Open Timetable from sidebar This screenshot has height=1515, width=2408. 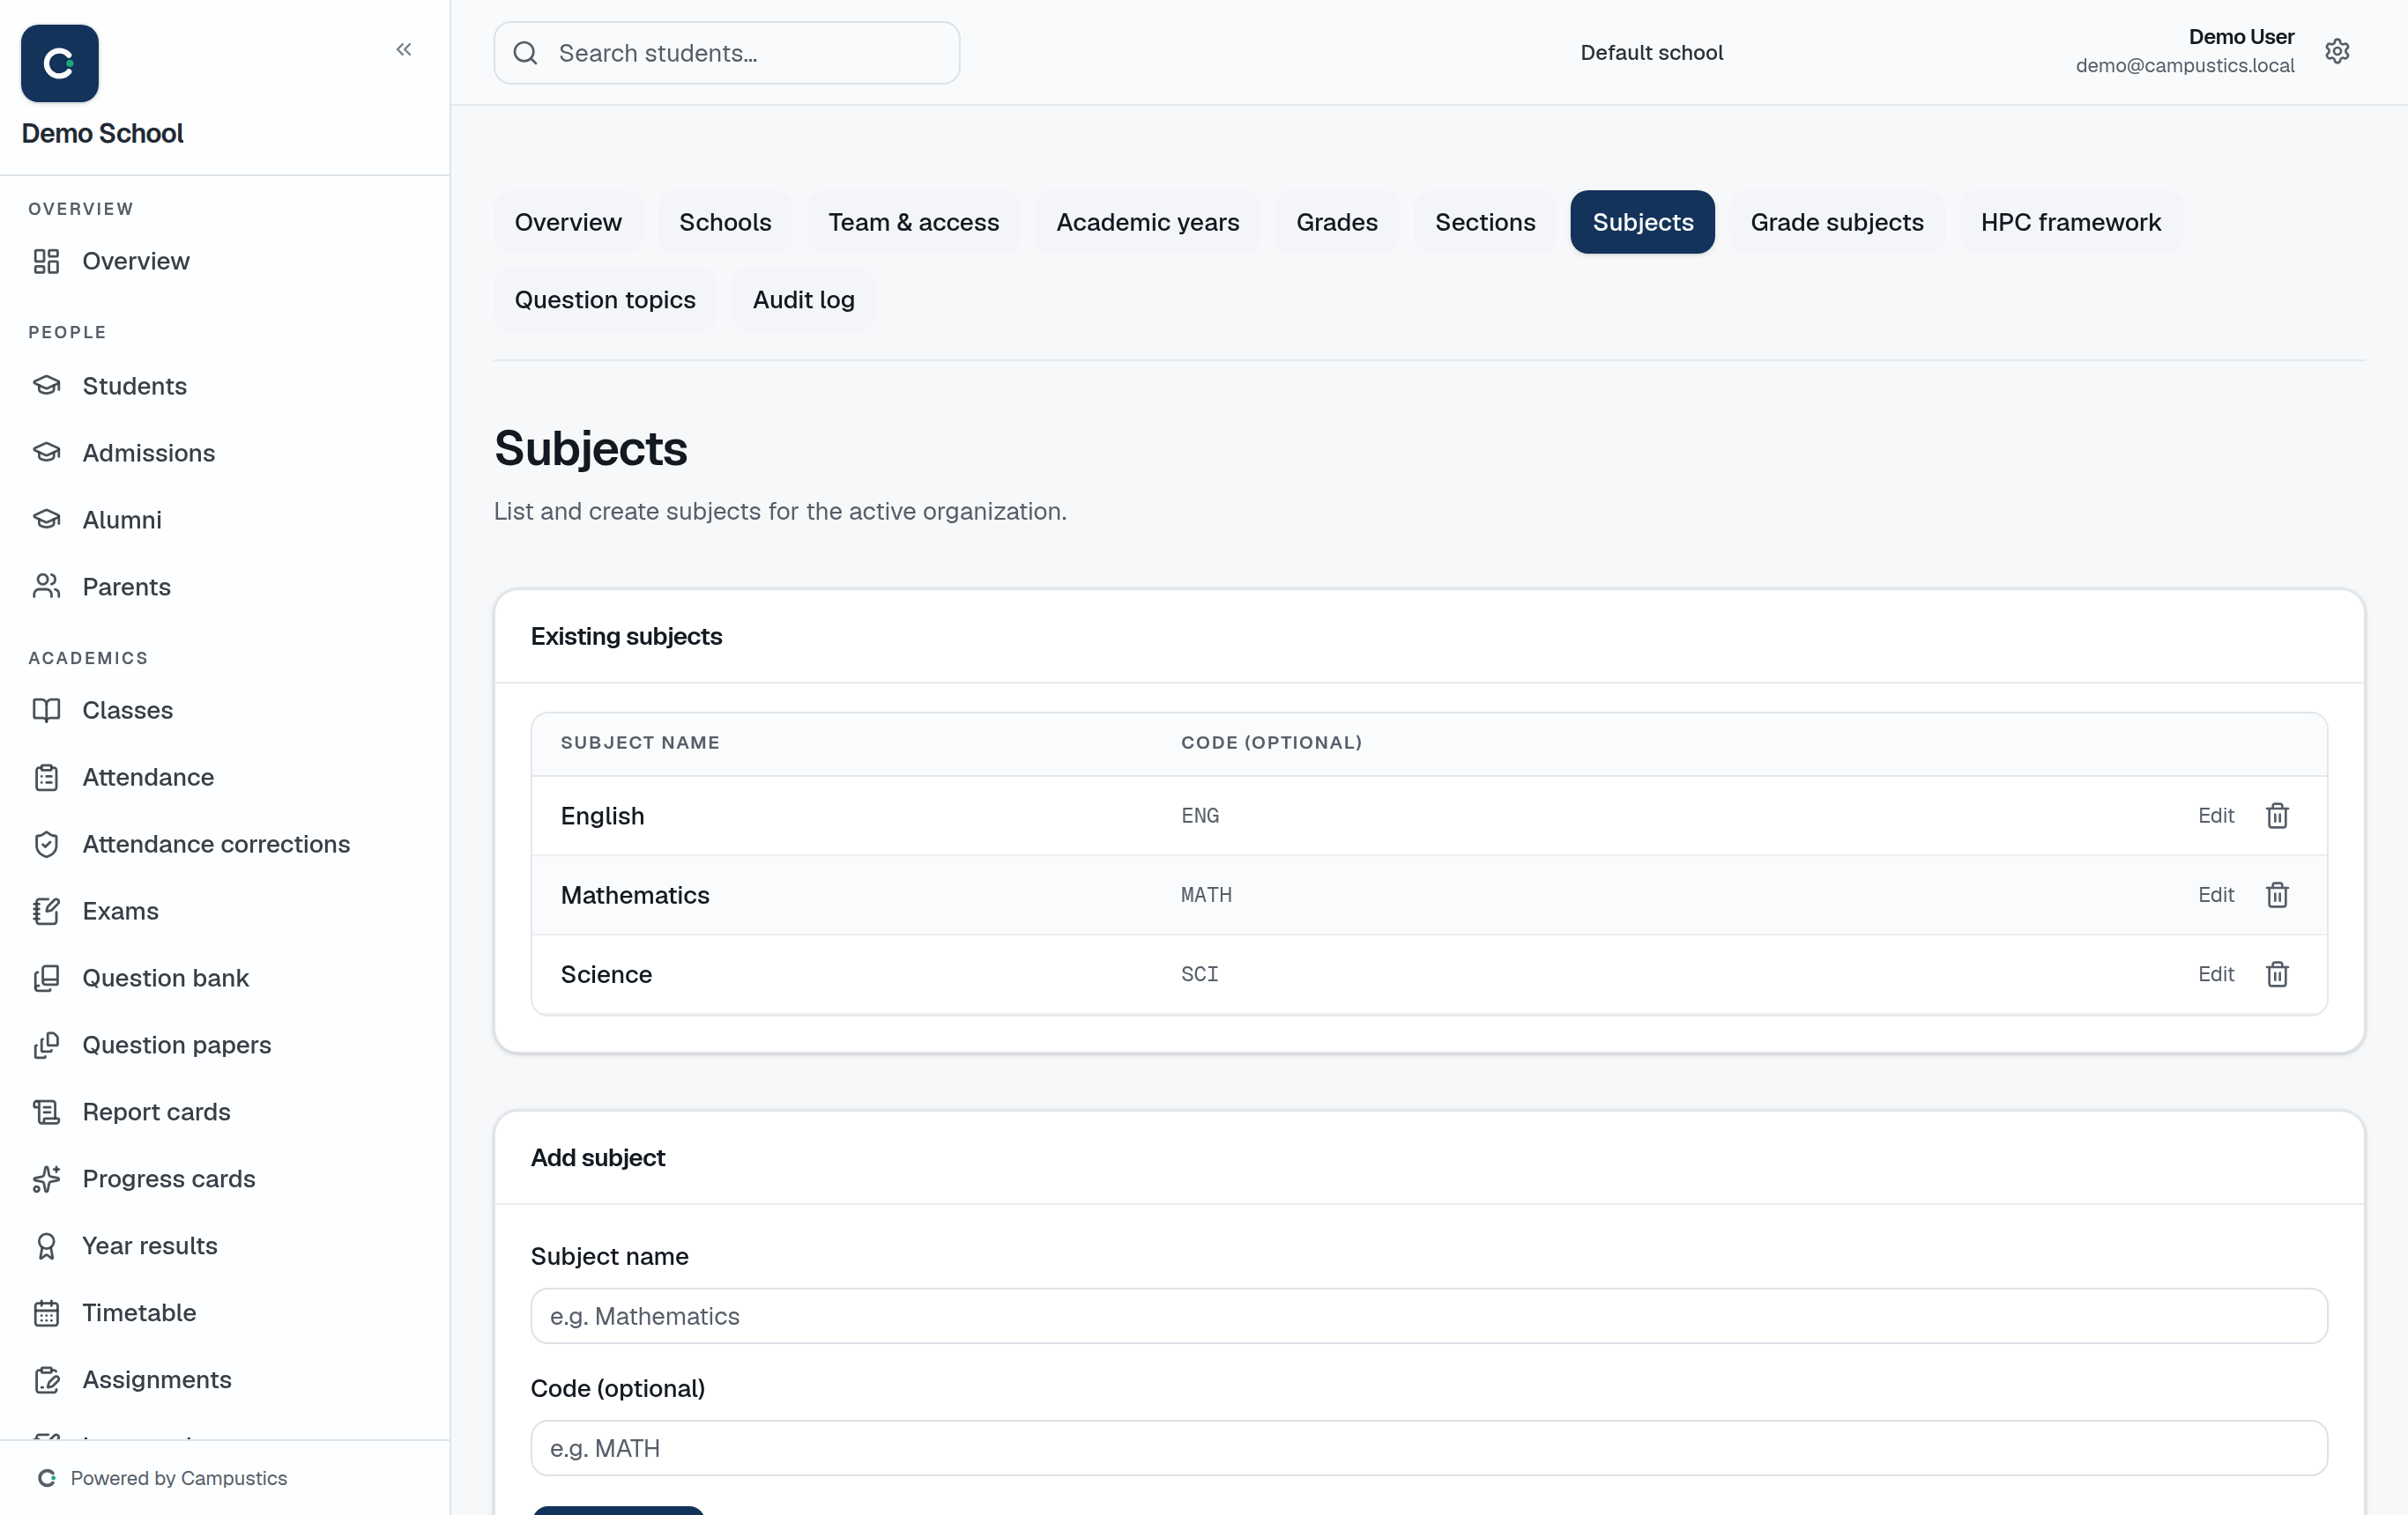pyautogui.click(x=139, y=1313)
